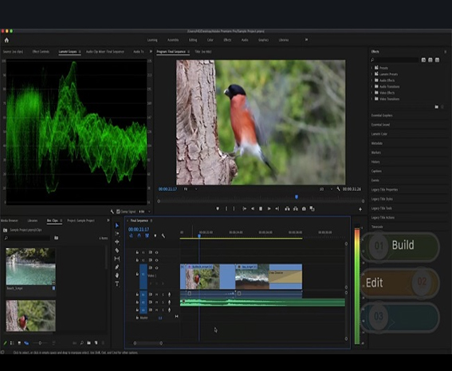Toggle Video 1 track output eye

(x=156, y=268)
